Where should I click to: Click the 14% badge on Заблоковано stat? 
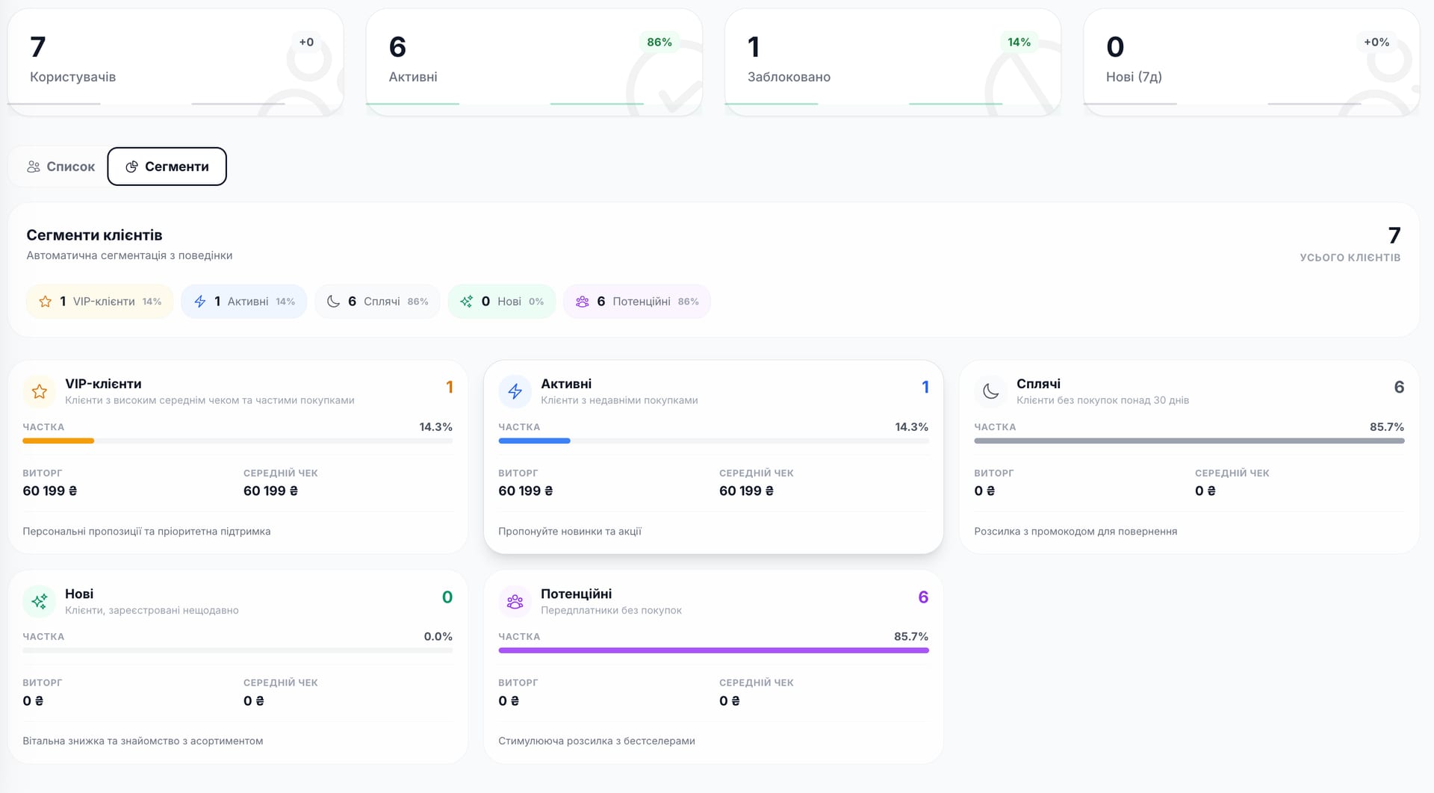point(1019,43)
